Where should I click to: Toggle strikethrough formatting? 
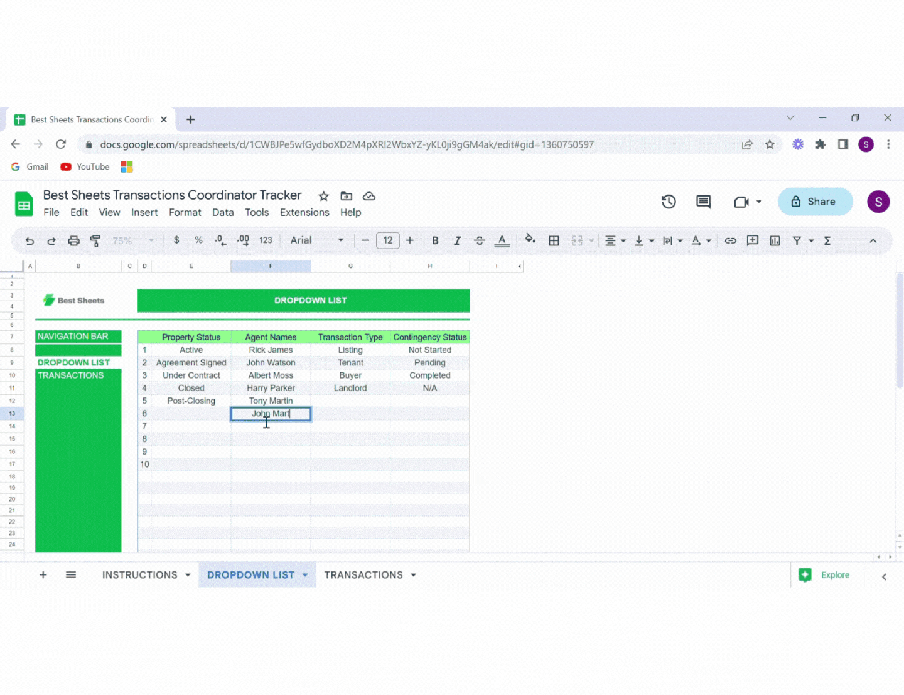pyautogui.click(x=479, y=240)
